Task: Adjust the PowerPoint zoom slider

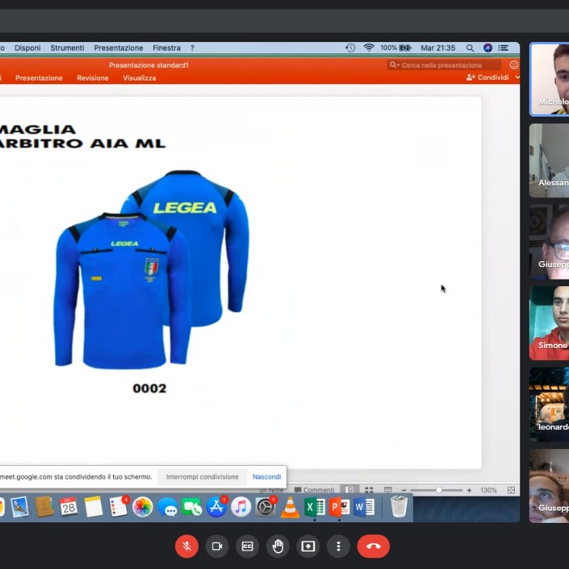Action: point(439,490)
